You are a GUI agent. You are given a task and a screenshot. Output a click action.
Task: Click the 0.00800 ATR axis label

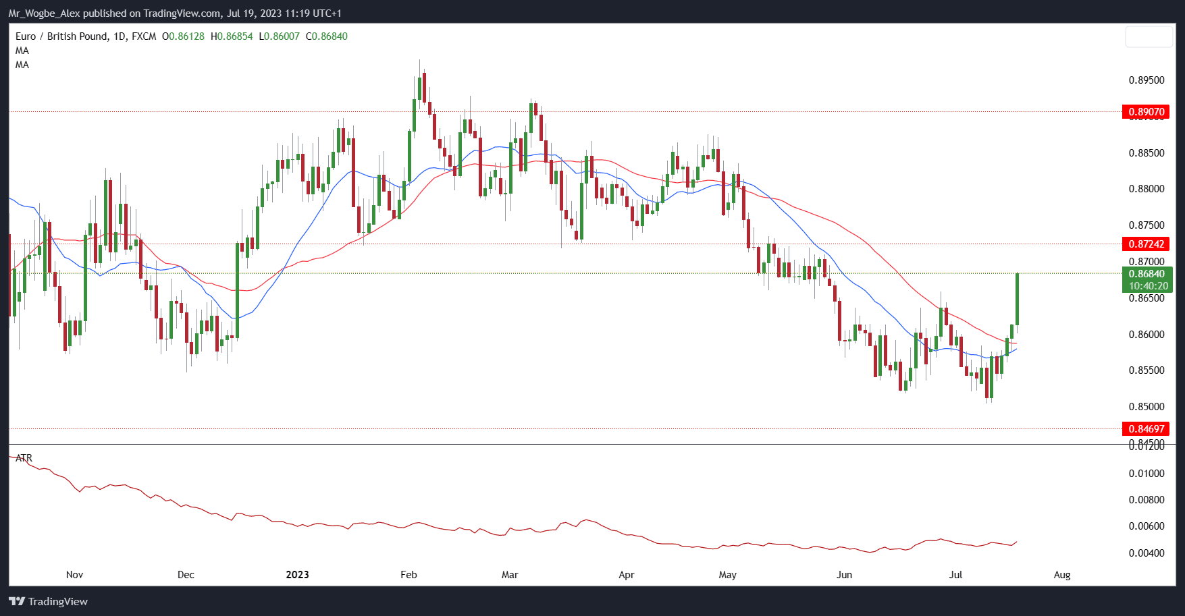(1147, 500)
